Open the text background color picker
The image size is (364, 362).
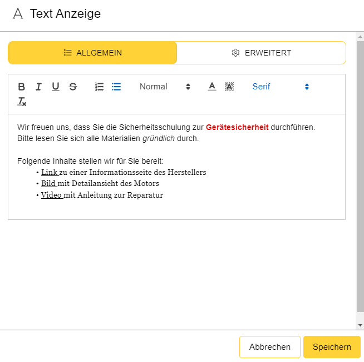[229, 87]
